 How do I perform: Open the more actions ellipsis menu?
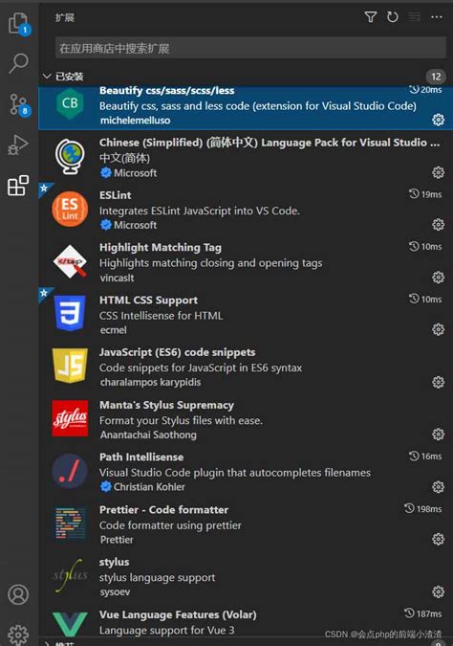tap(437, 17)
